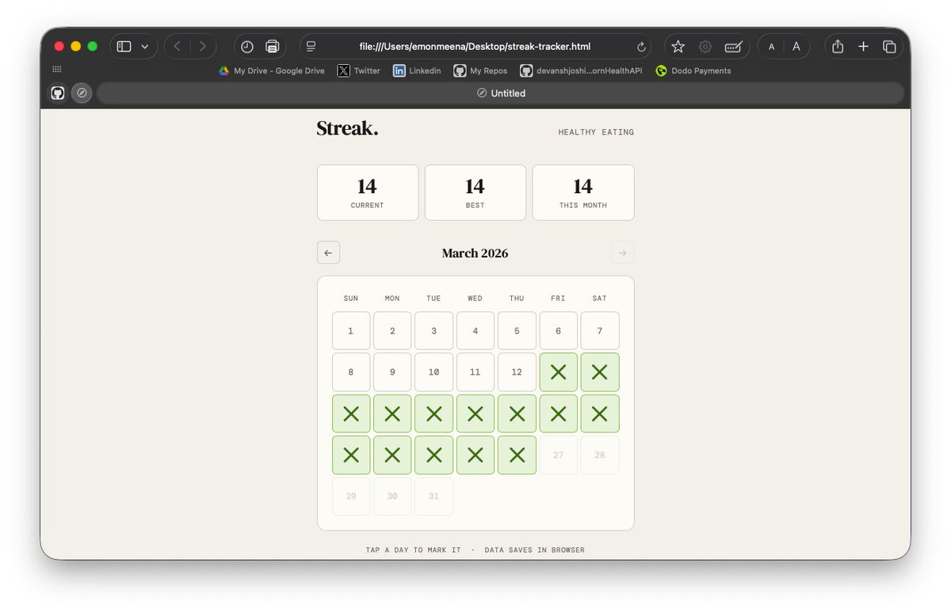Toggle calendar day 12
951x613 pixels.
point(517,372)
